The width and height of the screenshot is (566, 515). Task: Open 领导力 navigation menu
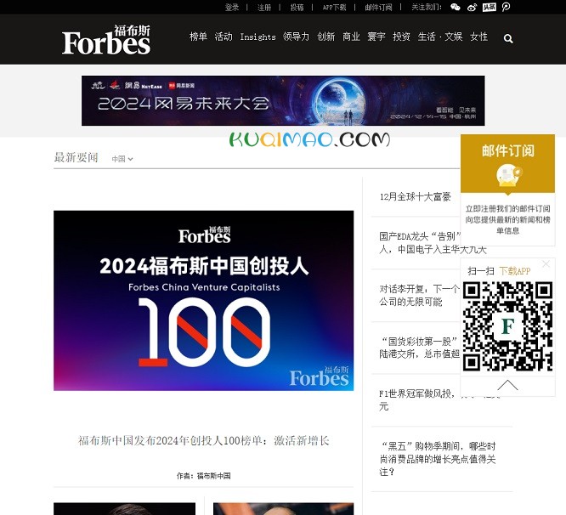pyautogui.click(x=296, y=37)
